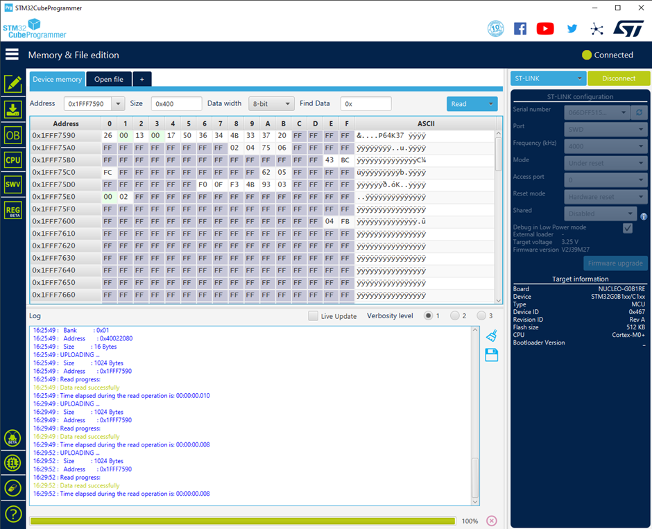This screenshot has width=652, height=529.
Task: Open the SWV viewer panel
Action: (x=13, y=184)
